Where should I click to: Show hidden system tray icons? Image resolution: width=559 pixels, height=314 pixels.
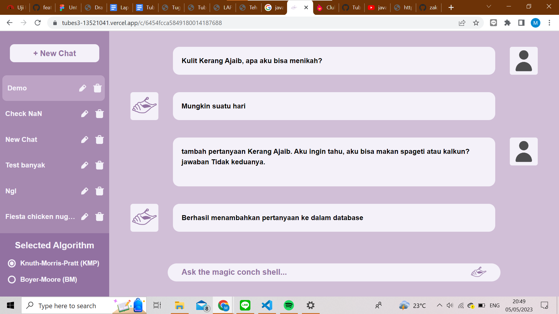(439, 305)
